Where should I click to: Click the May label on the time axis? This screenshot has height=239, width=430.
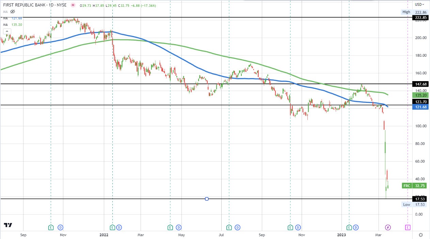click(181, 235)
